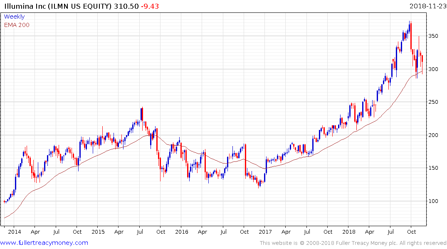
Task: Click the 2017 year axis label
Action: coord(265,232)
